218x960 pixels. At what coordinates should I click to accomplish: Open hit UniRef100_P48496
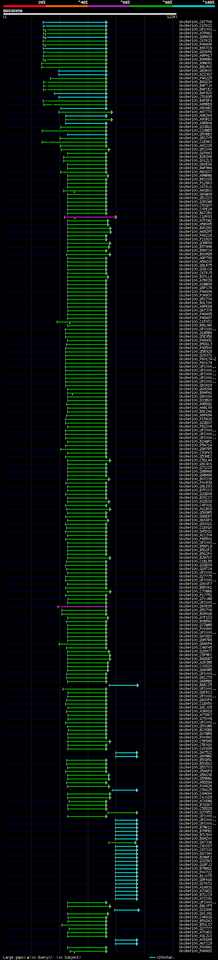point(196,44)
